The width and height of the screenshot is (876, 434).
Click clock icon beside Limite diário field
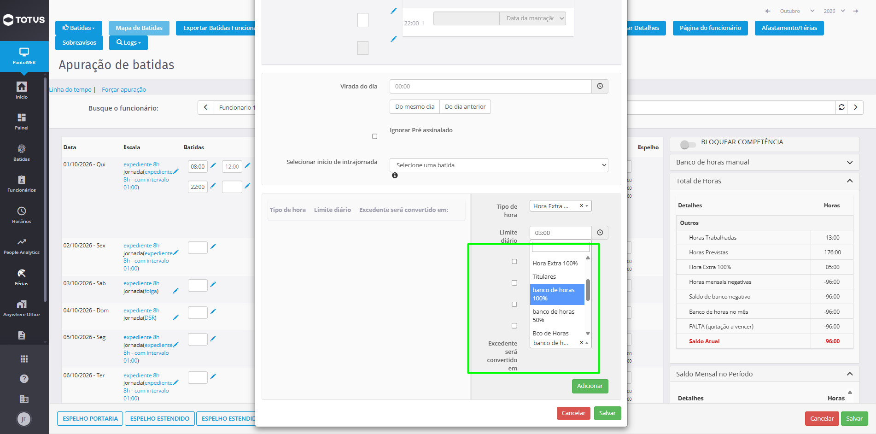point(600,233)
